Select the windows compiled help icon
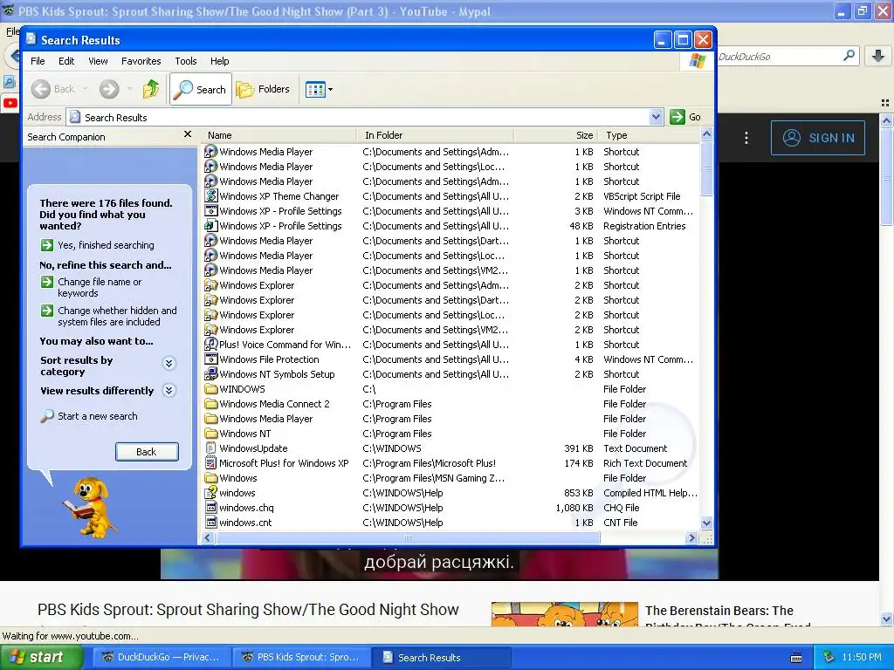The width and height of the screenshot is (894, 670). [211, 492]
